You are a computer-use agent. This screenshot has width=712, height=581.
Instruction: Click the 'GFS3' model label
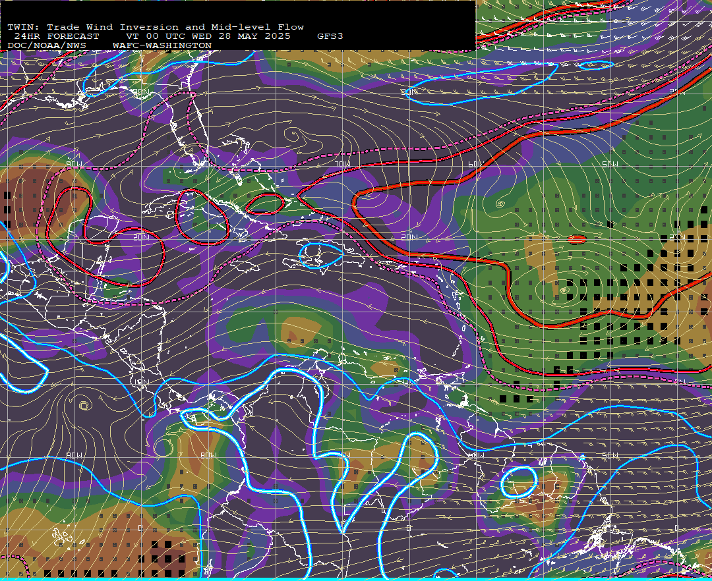click(330, 36)
